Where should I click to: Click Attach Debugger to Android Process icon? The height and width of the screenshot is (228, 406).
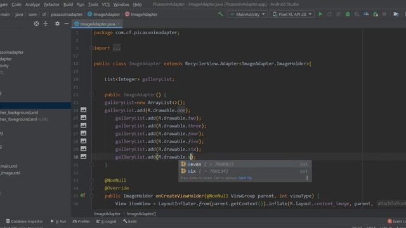376,14
